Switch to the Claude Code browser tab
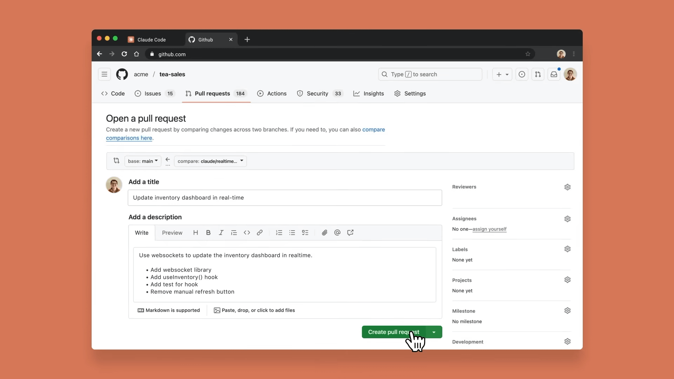The height and width of the screenshot is (379, 674). (x=152, y=40)
